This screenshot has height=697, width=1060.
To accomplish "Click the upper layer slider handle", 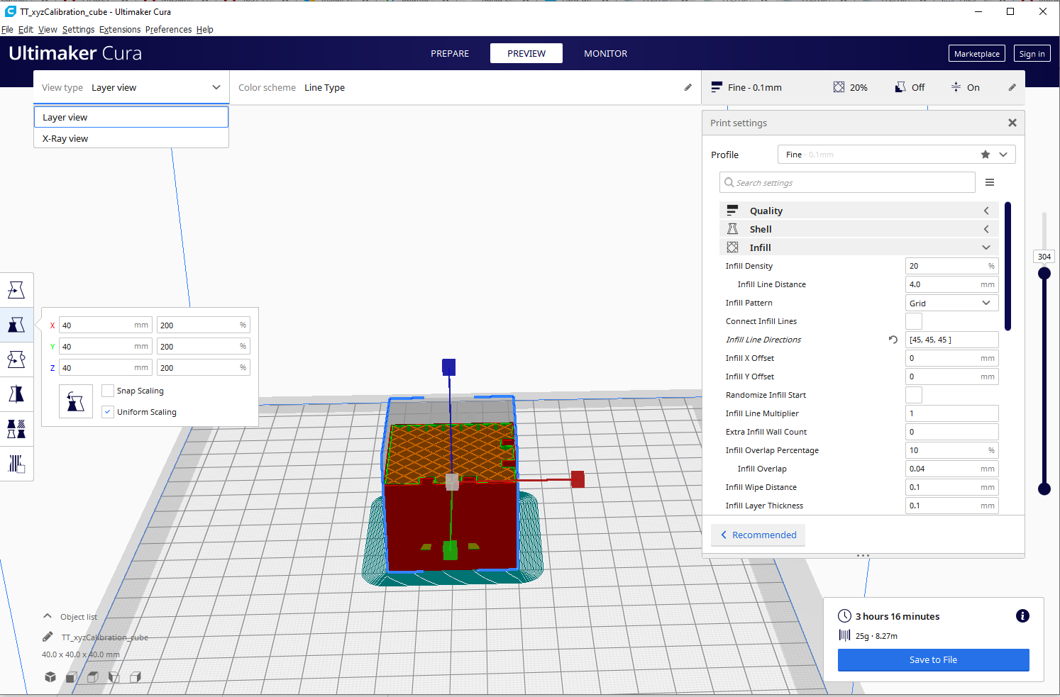I will pos(1044,273).
